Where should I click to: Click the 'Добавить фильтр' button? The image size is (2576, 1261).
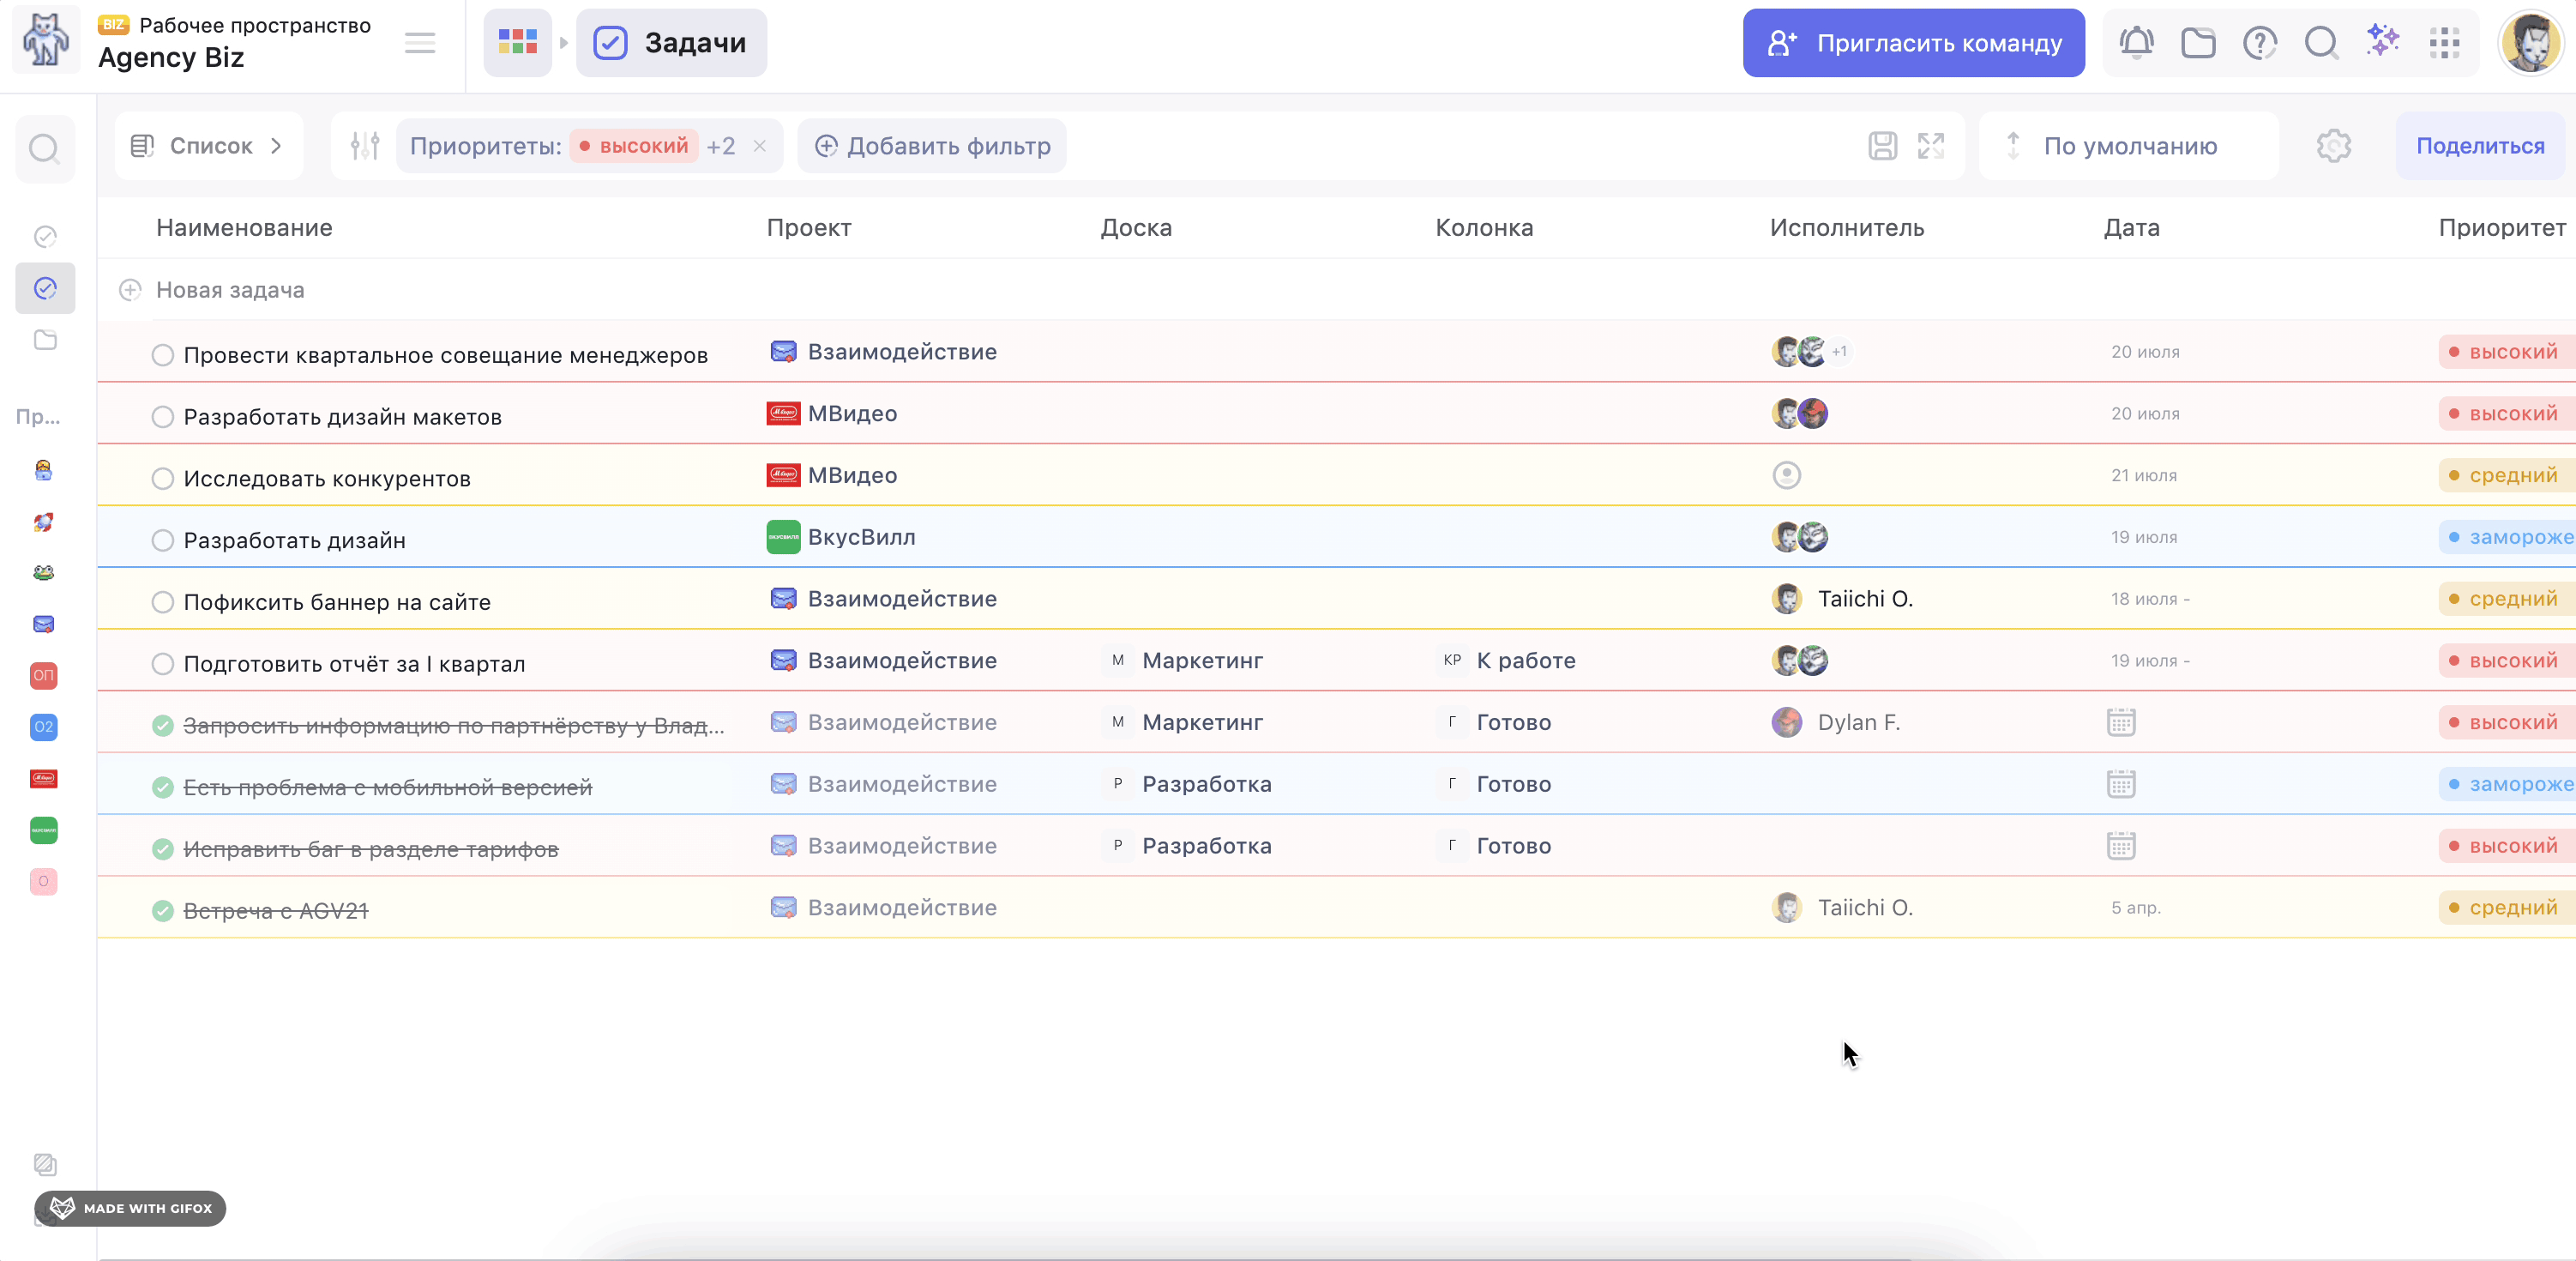[932, 146]
